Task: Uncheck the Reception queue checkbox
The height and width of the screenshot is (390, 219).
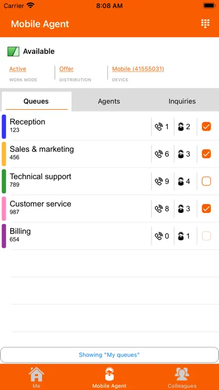Action: click(x=206, y=127)
